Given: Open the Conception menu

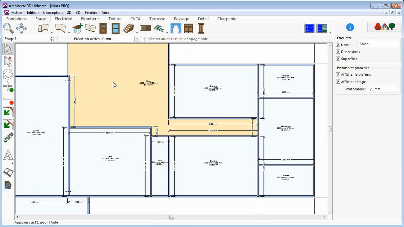Looking at the screenshot, I should (53, 12).
